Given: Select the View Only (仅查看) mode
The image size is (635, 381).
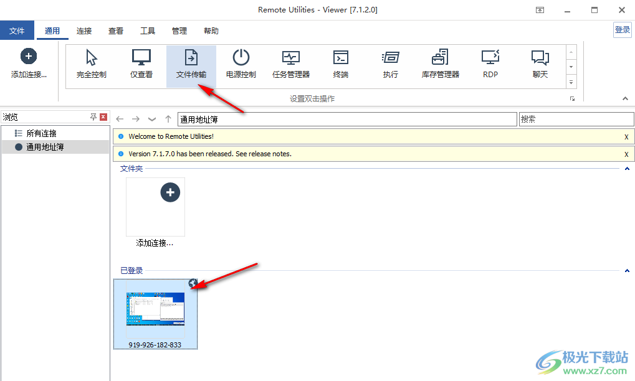Looking at the screenshot, I should tap(141, 65).
